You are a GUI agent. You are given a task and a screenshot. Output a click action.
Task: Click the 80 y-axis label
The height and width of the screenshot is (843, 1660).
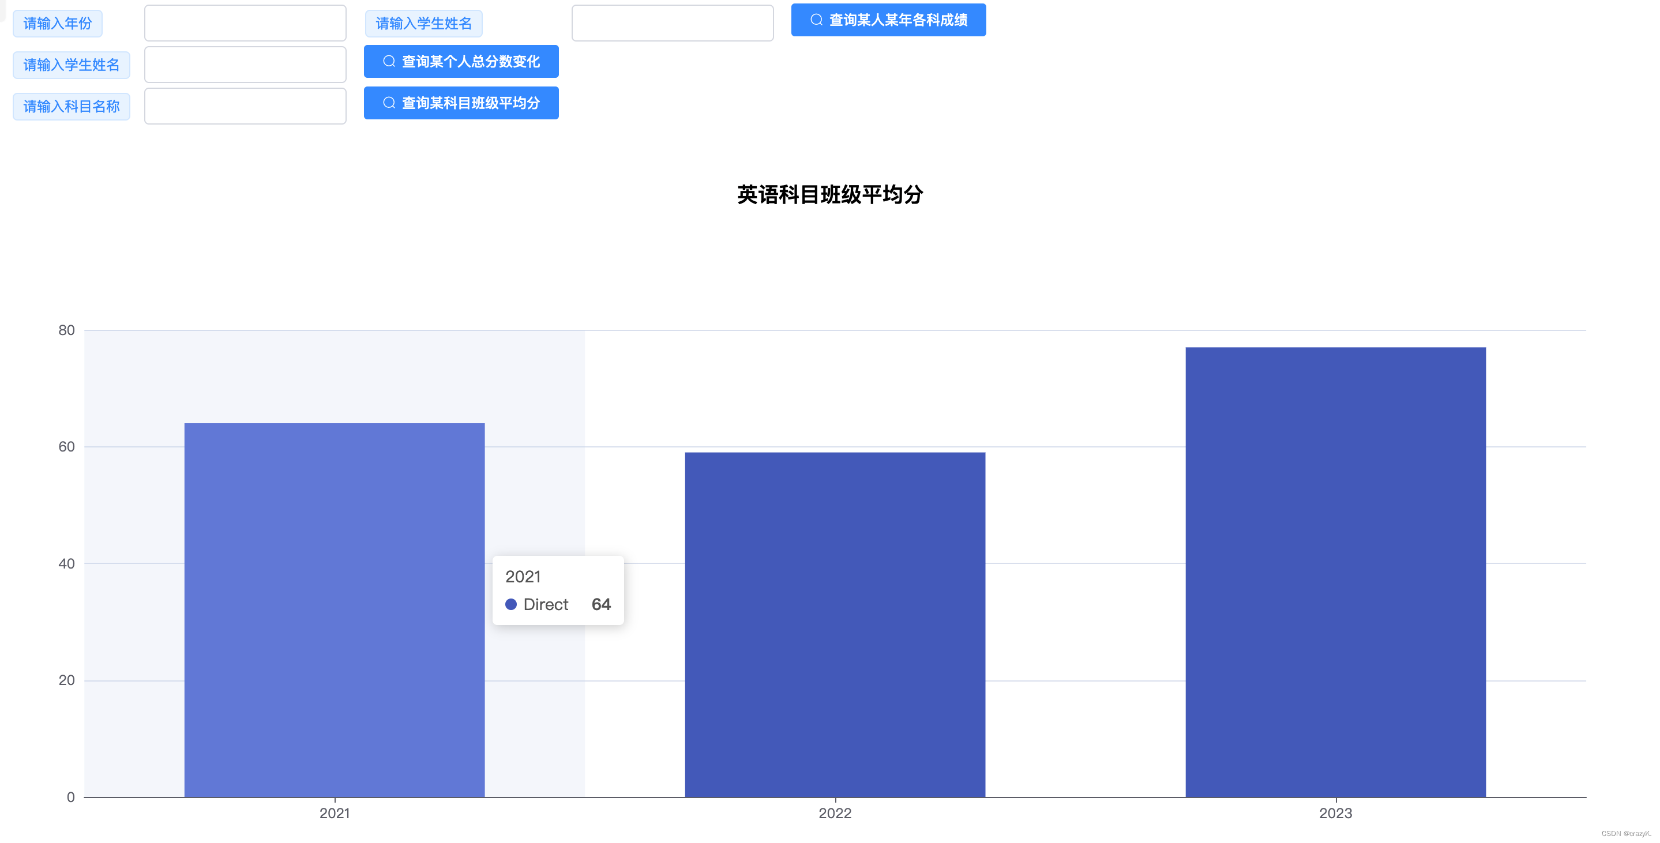pos(66,330)
